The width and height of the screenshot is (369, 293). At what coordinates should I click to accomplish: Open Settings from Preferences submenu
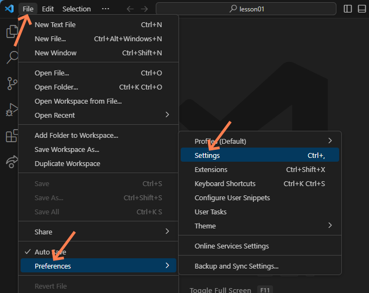pos(260,155)
